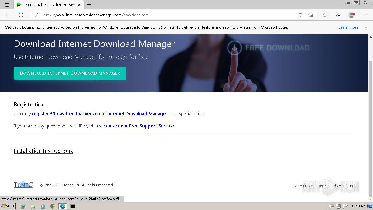Click the Action Center flag tray icon

coord(345,206)
